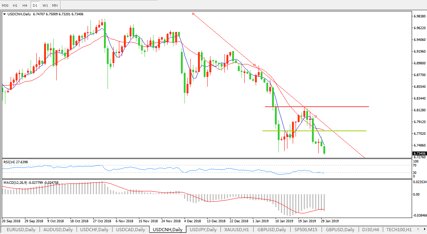Switch chart to M30 timeframe

(5, 6)
